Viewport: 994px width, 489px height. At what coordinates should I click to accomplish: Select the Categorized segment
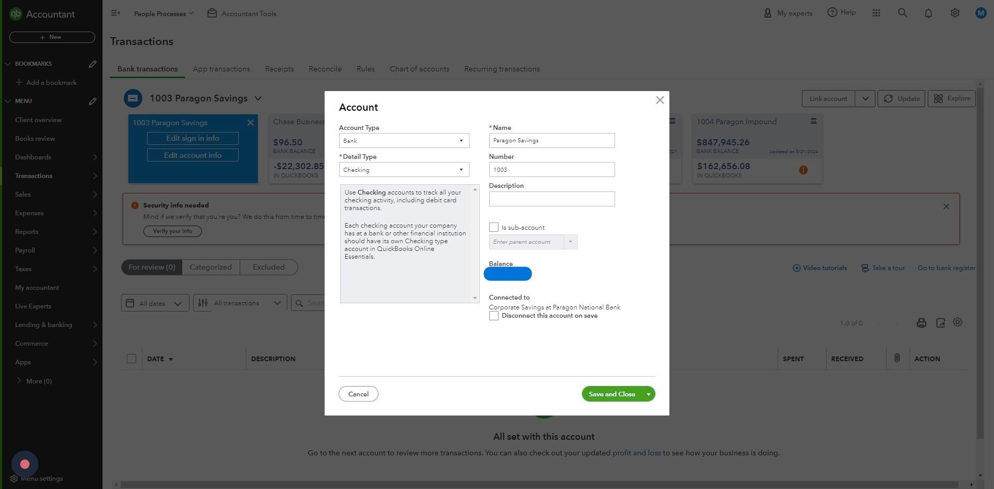pos(211,268)
